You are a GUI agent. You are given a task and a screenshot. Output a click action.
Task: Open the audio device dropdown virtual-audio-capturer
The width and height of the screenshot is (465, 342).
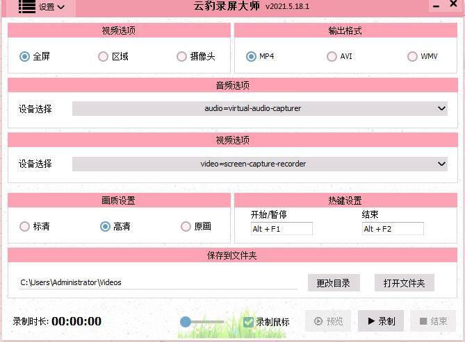pos(260,109)
